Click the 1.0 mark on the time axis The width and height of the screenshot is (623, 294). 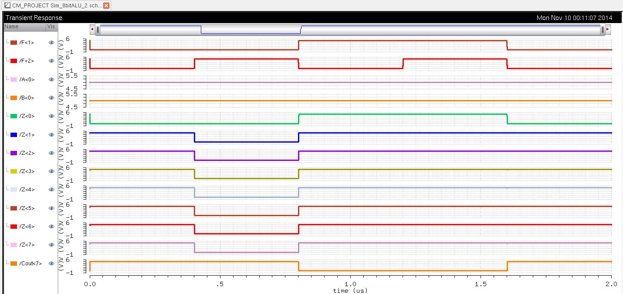point(350,284)
